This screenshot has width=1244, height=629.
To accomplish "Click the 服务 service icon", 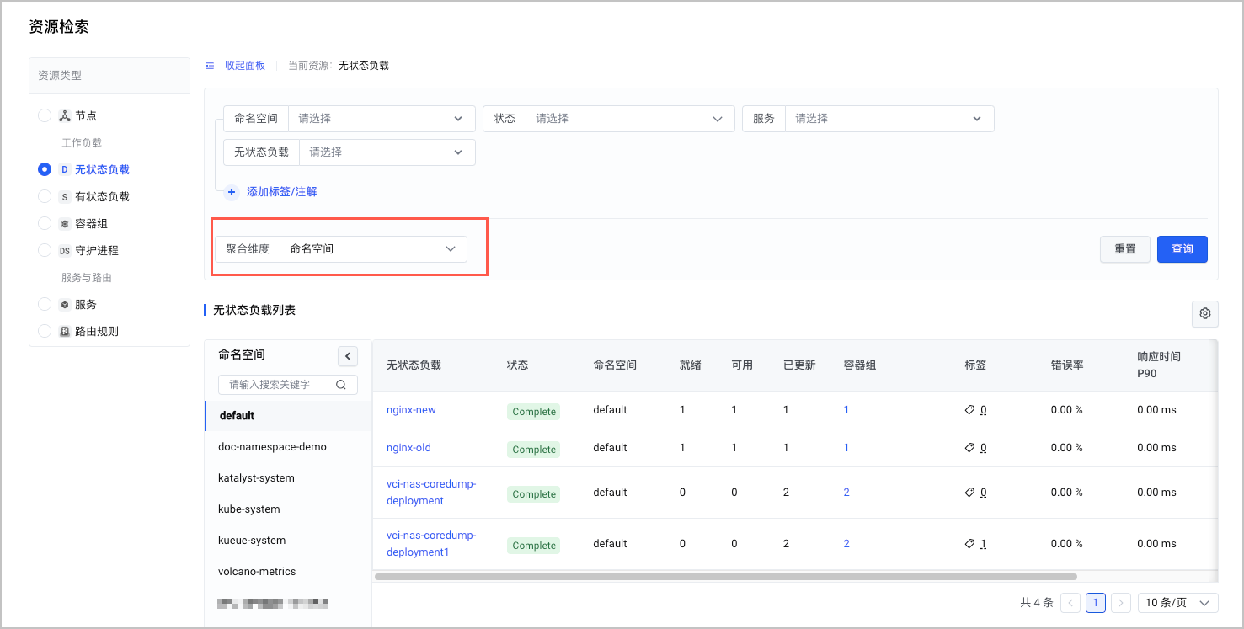I will click(x=65, y=304).
